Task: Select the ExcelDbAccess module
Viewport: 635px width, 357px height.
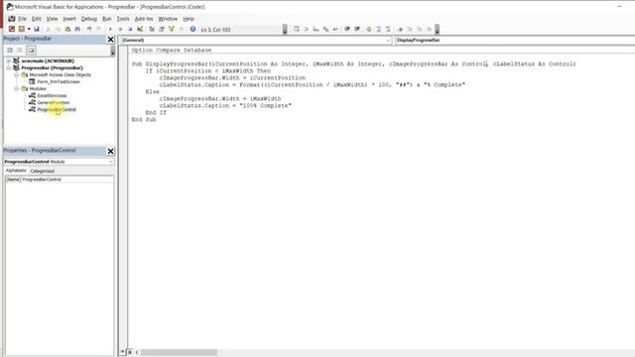Action: click(52, 96)
